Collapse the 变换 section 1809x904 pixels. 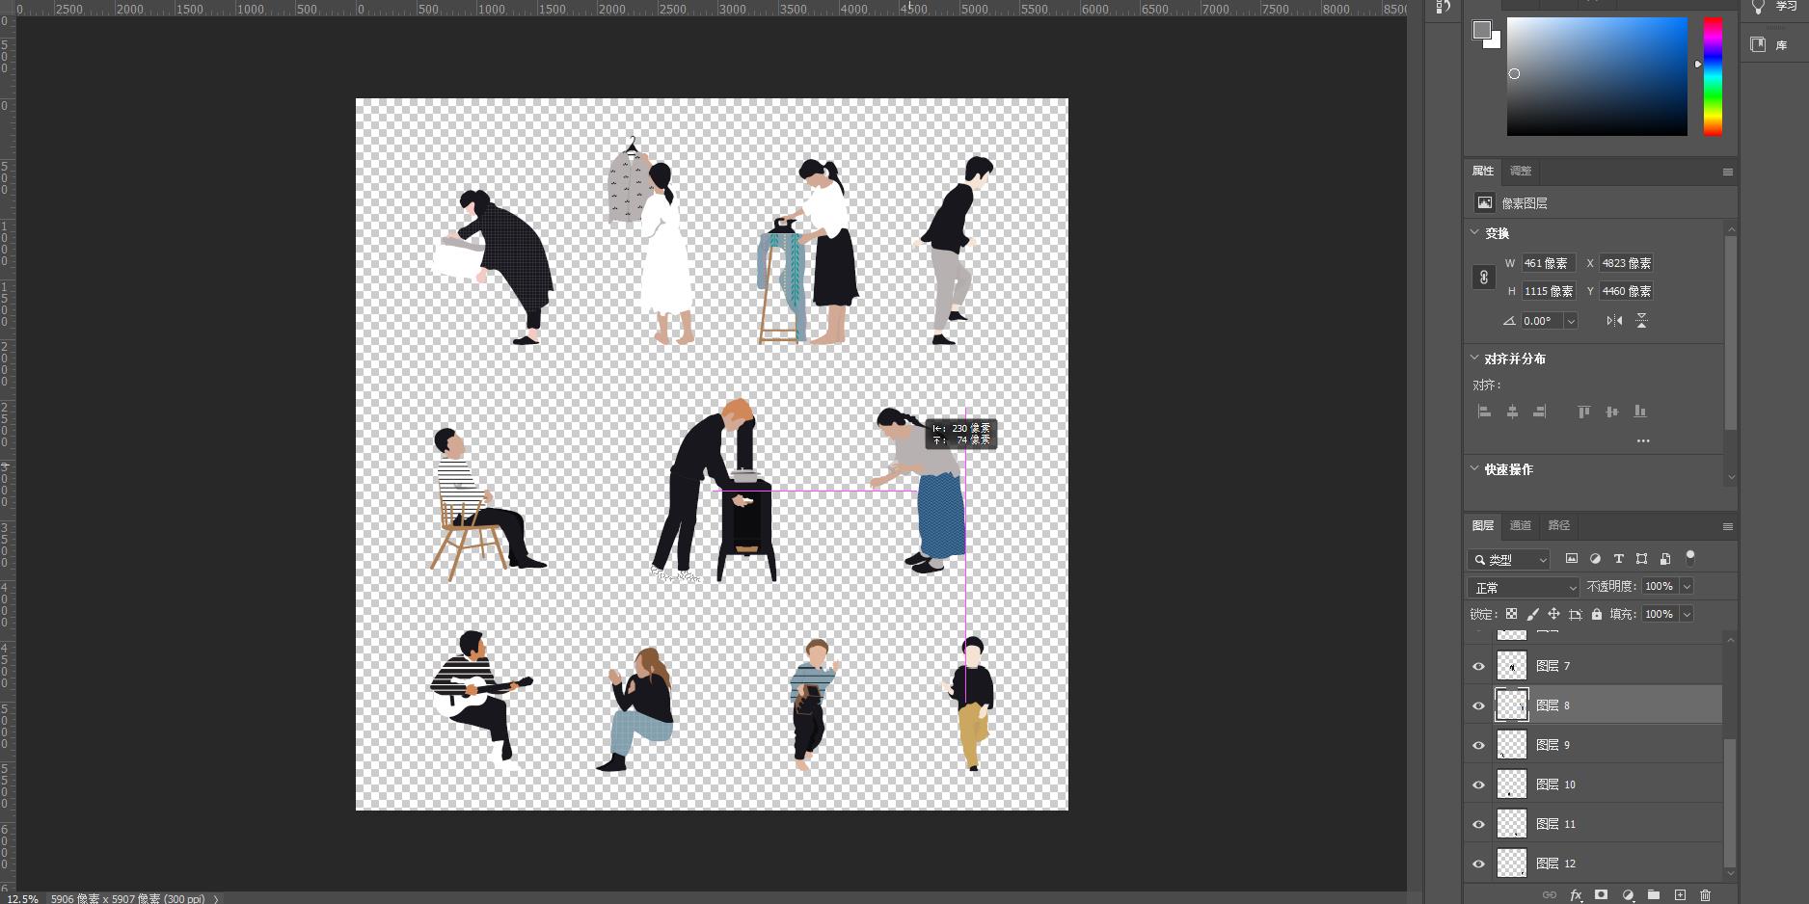[1474, 233]
